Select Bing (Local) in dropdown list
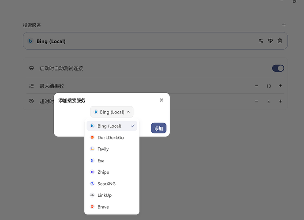 tap(112, 126)
